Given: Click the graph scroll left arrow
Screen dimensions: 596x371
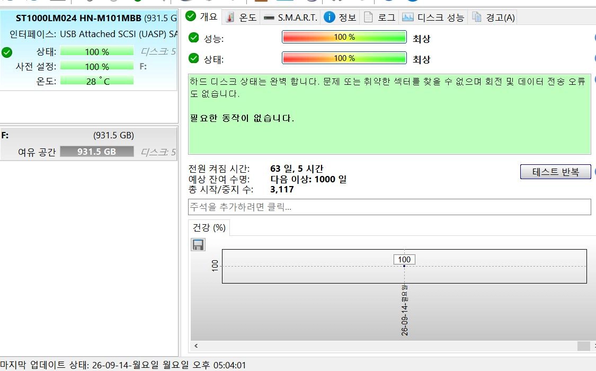Looking at the screenshot, I should (x=196, y=346).
